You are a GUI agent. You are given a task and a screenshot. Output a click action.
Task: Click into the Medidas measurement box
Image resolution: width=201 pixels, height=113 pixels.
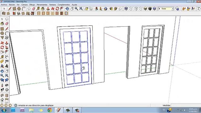186,105
